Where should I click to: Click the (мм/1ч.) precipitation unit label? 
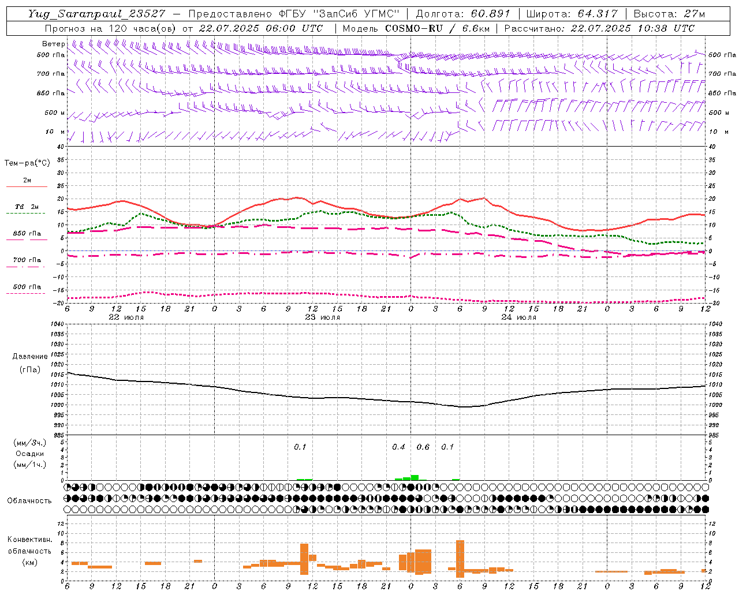(x=30, y=465)
